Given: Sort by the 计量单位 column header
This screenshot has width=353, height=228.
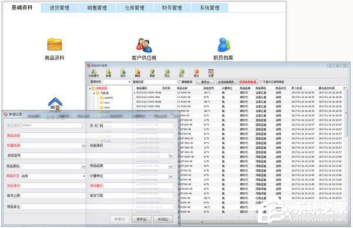Looking at the screenshot, I should pos(227,88).
